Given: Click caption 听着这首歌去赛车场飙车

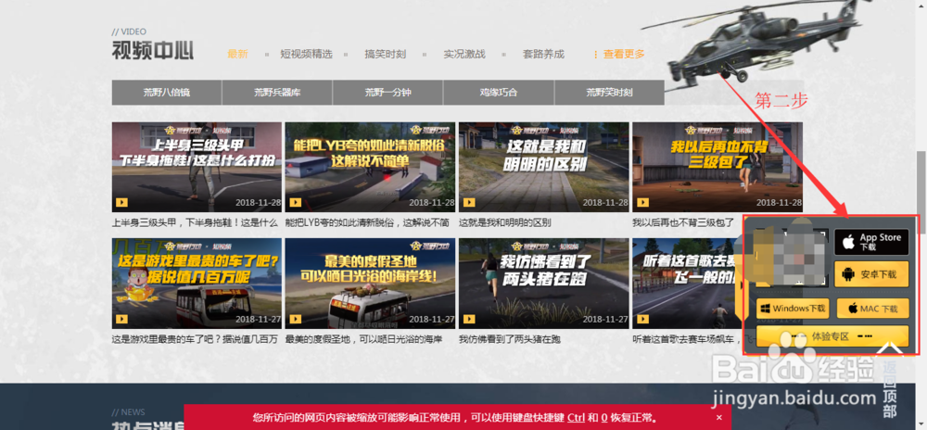Looking at the screenshot, I should tap(687, 339).
